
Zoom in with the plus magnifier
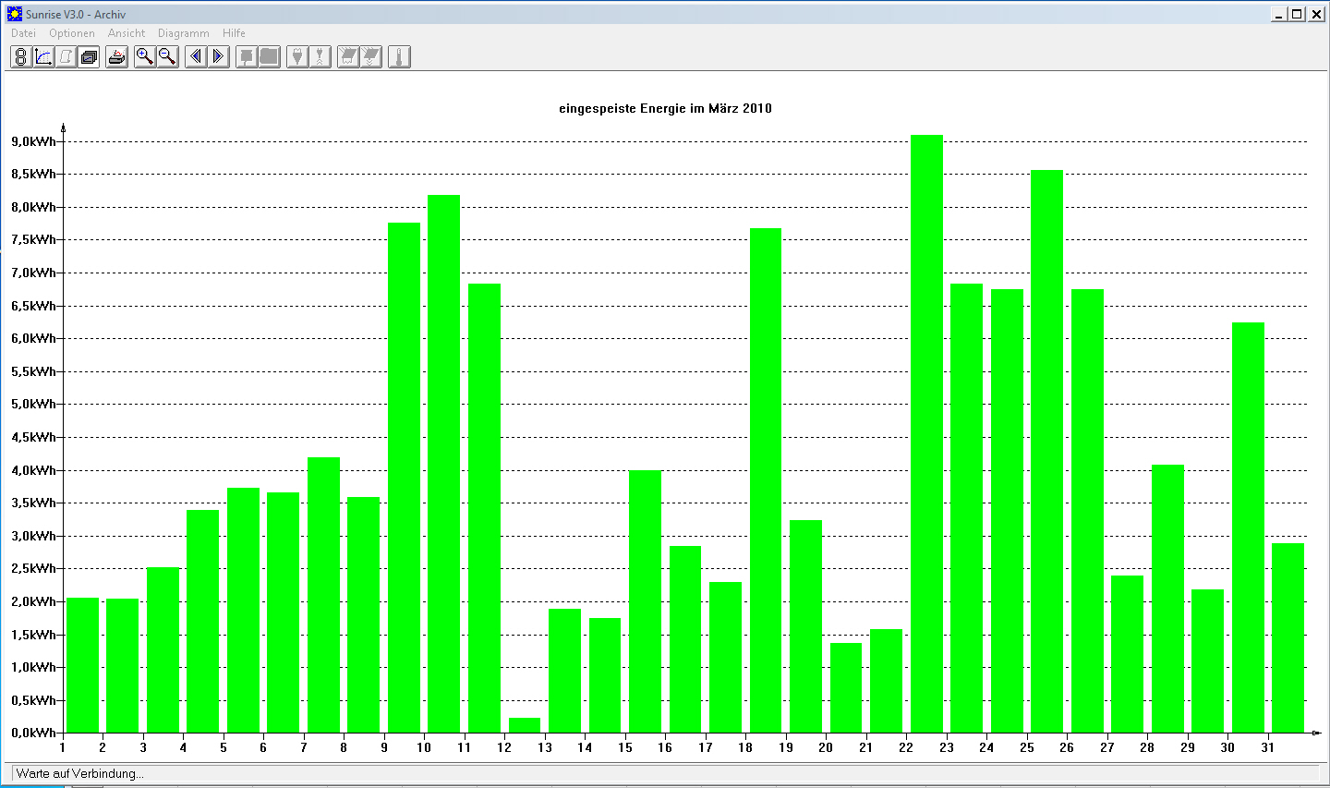click(x=145, y=57)
